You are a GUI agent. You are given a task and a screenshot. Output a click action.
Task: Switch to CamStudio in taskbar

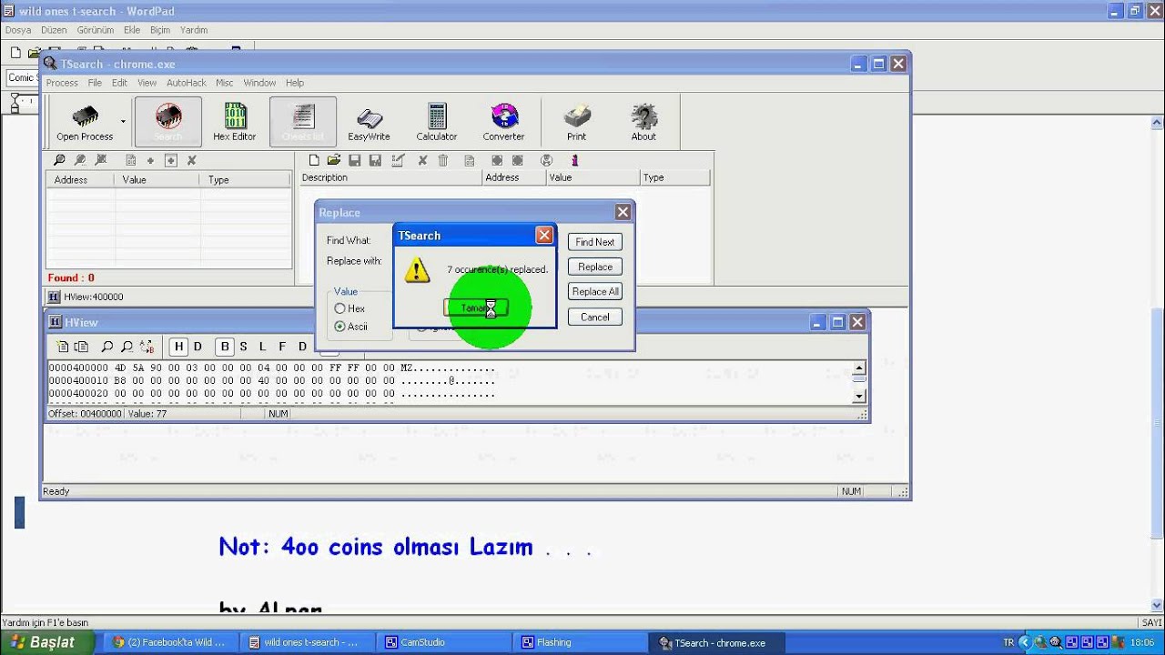click(444, 642)
